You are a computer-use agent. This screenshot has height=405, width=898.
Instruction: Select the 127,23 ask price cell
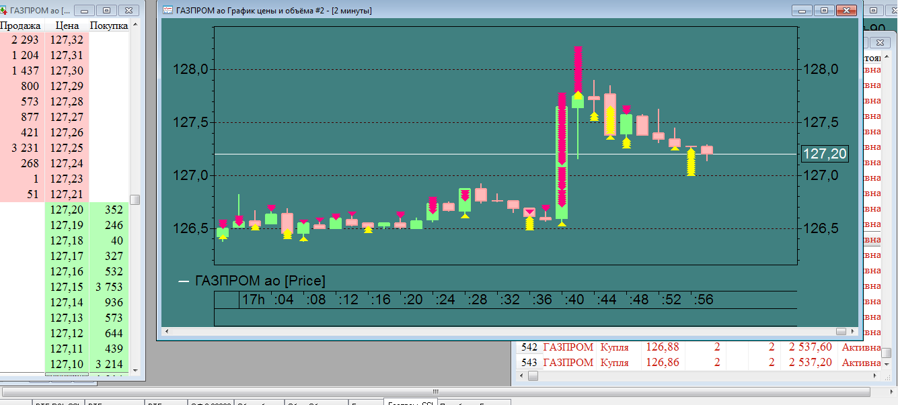(67, 179)
